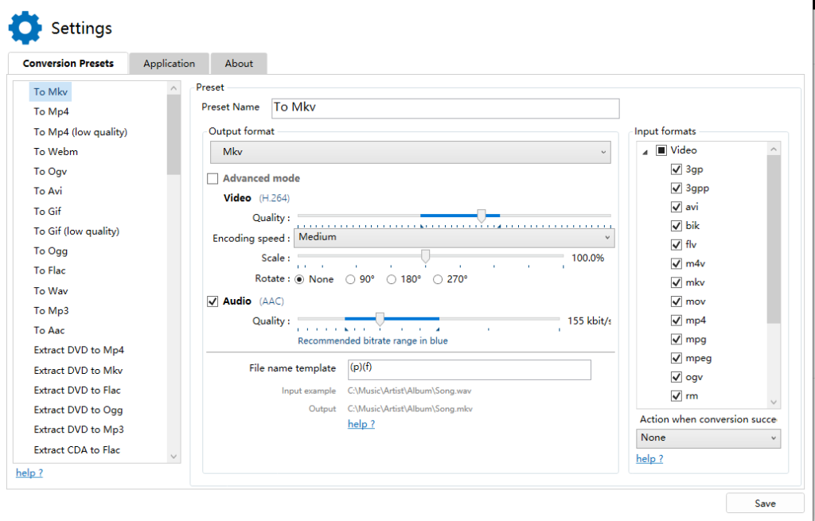This screenshot has width=815, height=521.
Task: Uncheck the mkv input format
Action: click(x=677, y=282)
